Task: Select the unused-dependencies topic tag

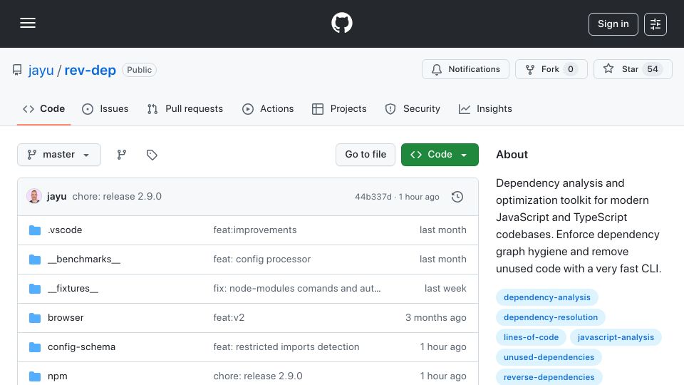Action: pyautogui.click(x=549, y=357)
